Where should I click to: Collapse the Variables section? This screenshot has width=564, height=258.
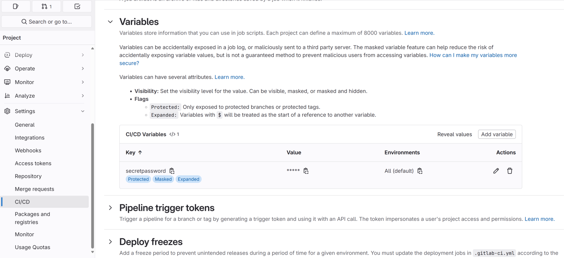(110, 21)
